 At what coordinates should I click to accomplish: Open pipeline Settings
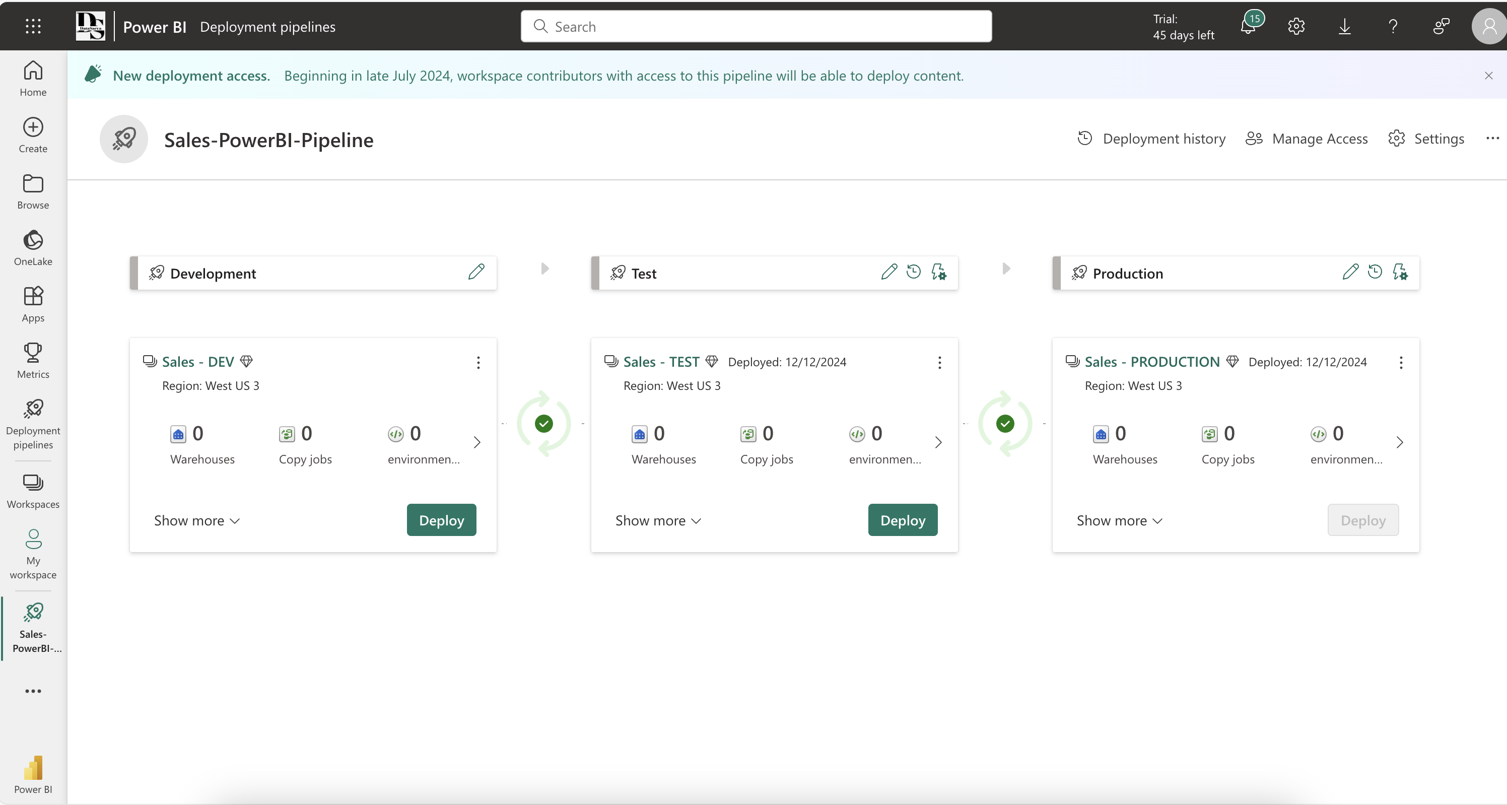tap(1426, 138)
